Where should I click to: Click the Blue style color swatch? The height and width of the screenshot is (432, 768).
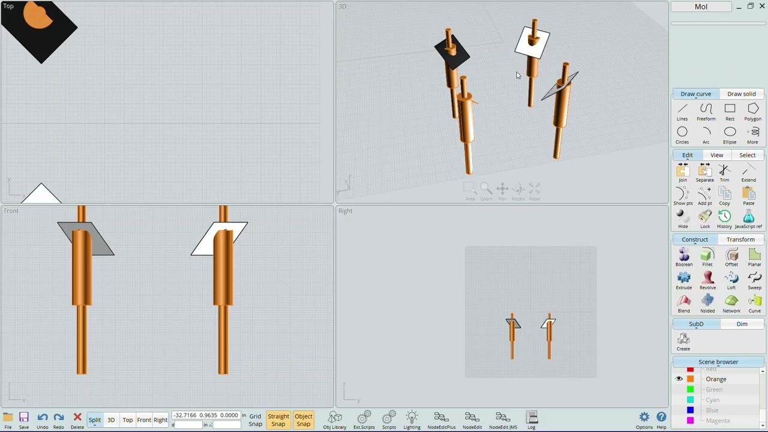tap(690, 410)
